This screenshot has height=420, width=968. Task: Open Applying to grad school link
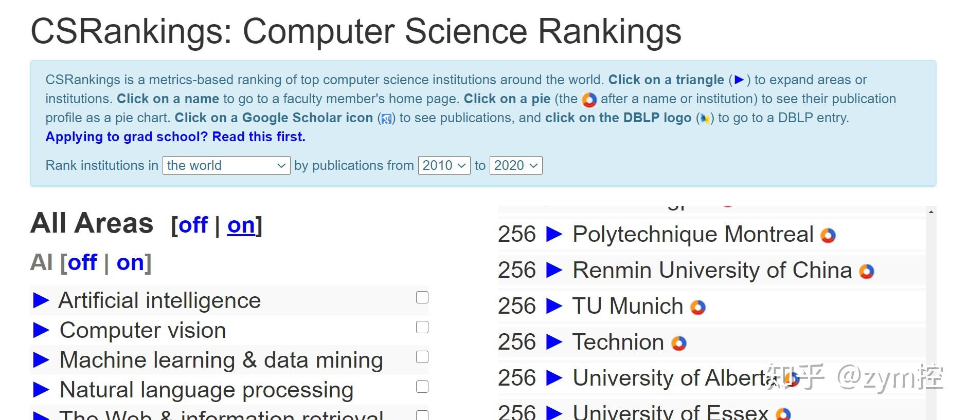[175, 137]
